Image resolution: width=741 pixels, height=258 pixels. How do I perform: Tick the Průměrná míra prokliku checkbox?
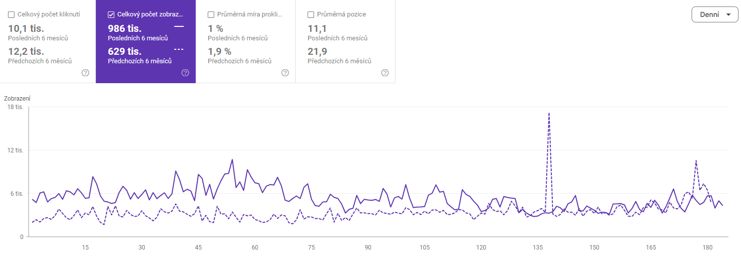pyautogui.click(x=211, y=14)
